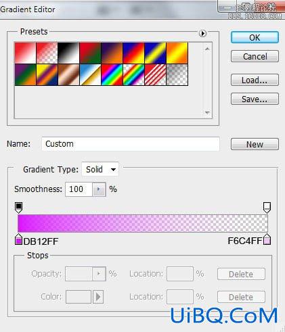Select the orange-yellow-orange gradient preset

pos(177,53)
